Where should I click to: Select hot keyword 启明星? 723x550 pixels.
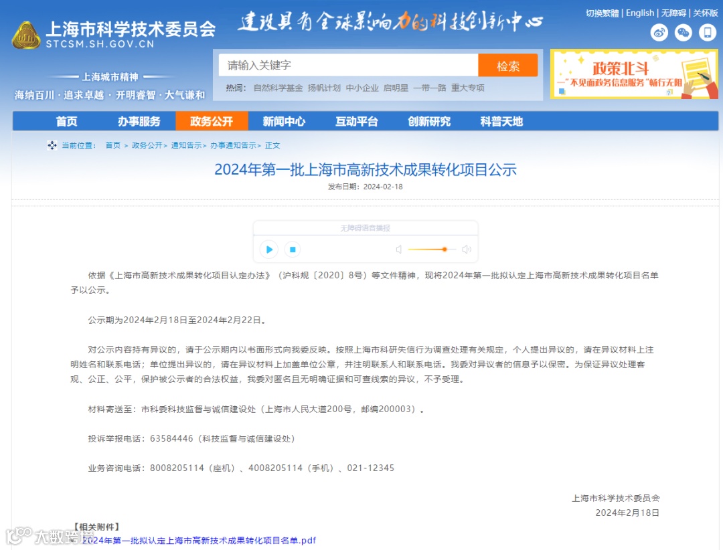point(396,88)
